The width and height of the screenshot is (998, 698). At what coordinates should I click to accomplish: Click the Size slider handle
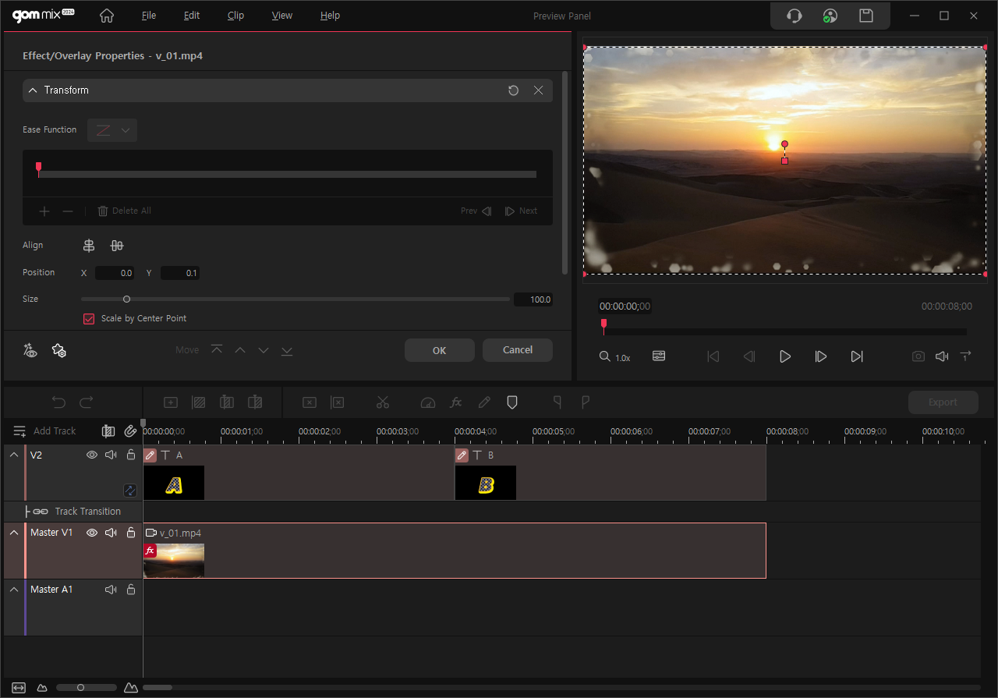click(126, 299)
